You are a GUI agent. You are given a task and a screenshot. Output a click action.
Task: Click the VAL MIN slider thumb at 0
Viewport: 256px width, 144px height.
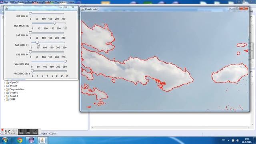pos(30,52)
